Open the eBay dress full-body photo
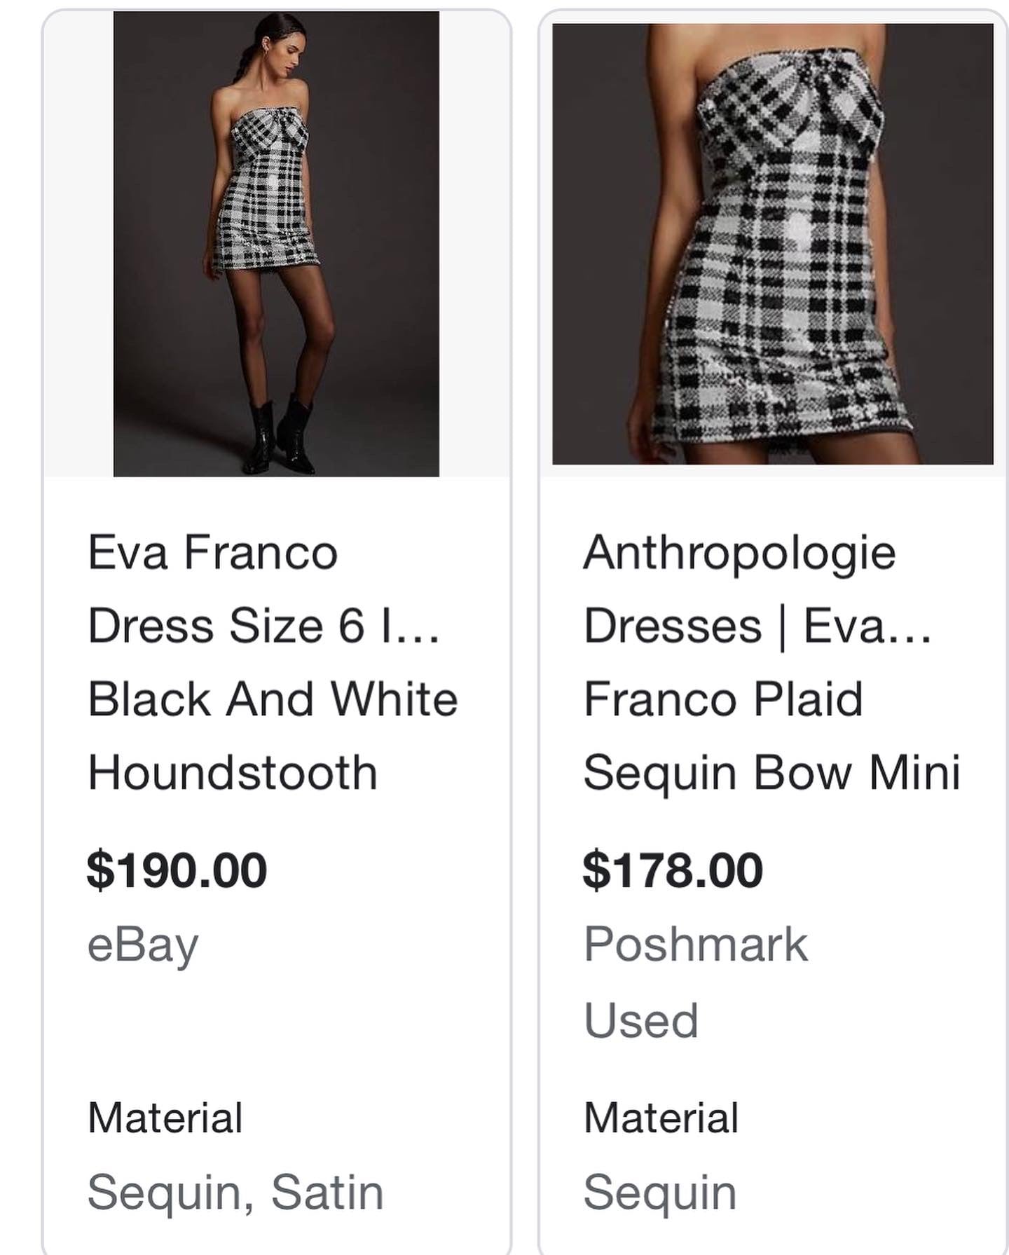The width and height of the screenshot is (1009, 1255). (x=276, y=243)
